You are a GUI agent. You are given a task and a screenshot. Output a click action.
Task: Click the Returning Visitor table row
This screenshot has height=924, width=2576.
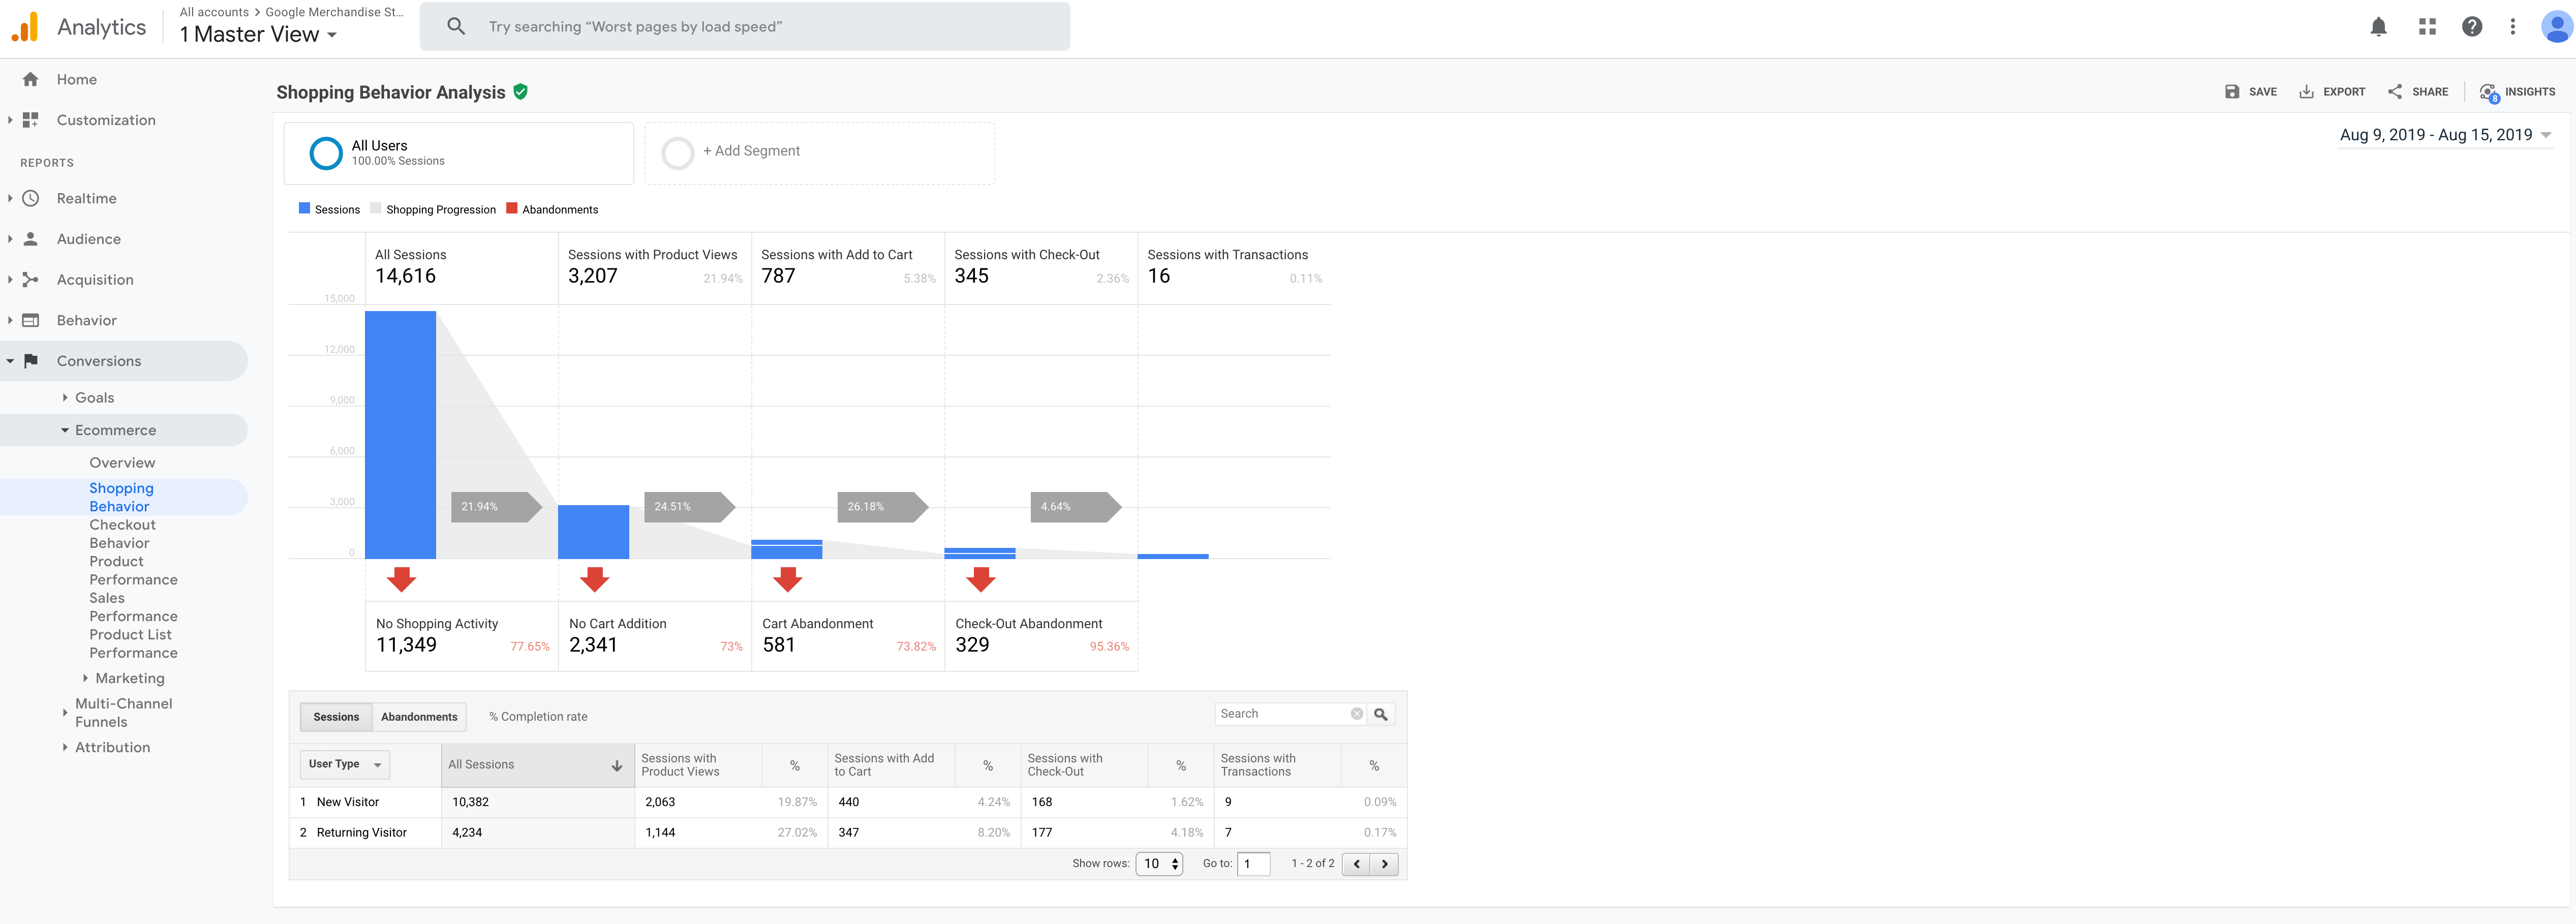click(x=848, y=833)
